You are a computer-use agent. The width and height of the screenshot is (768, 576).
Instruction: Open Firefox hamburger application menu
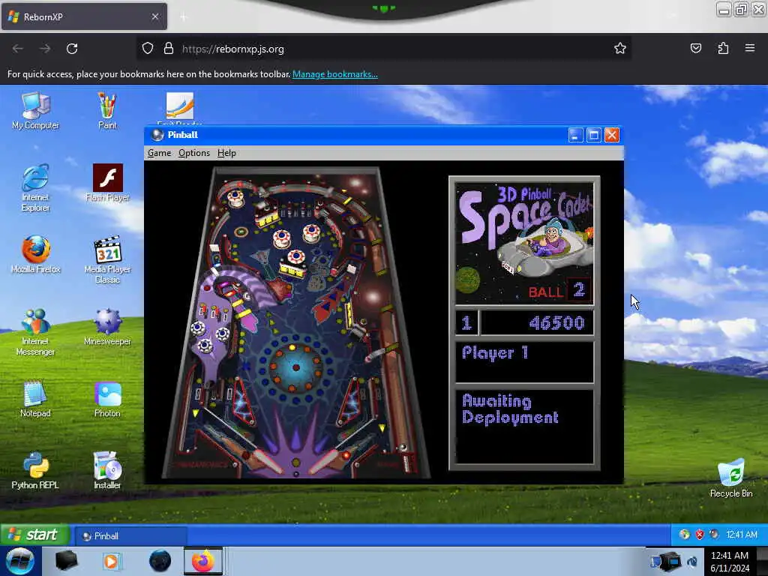tap(750, 48)
